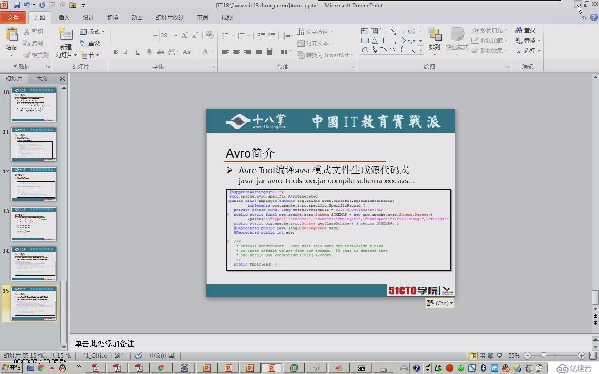The height and width of the screenshot is (374, 599).
Task: Switch to the Design (设计) ribbon tab
Action: [88, 17]
